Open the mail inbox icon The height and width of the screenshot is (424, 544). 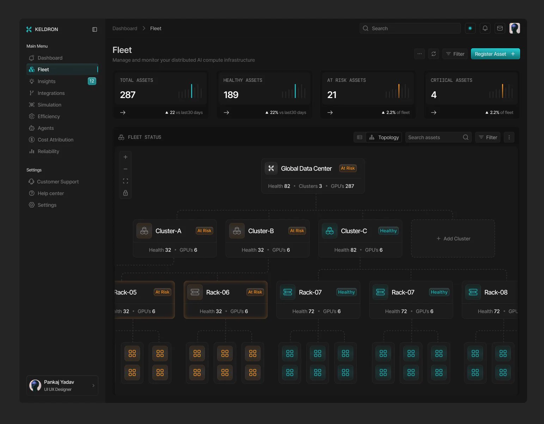(500, 28)
